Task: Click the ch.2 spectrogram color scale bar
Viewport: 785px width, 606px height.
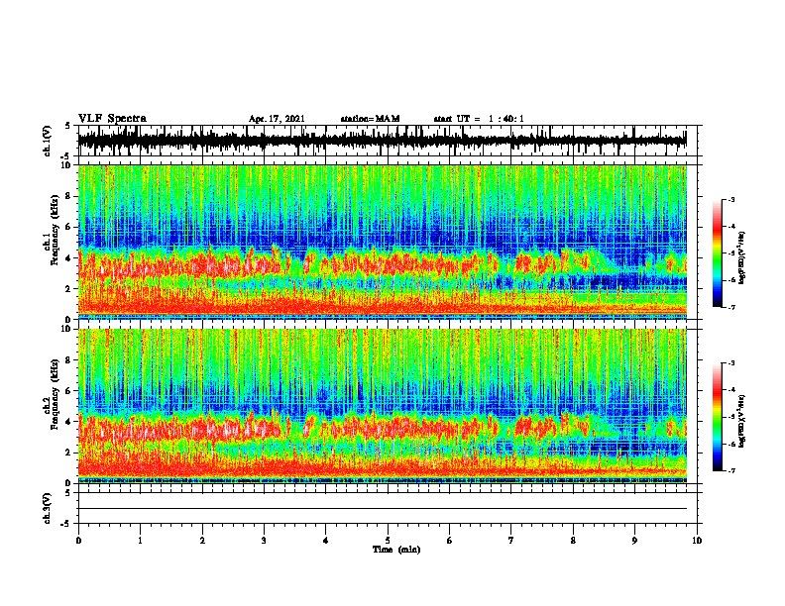Action: [718, 417]
